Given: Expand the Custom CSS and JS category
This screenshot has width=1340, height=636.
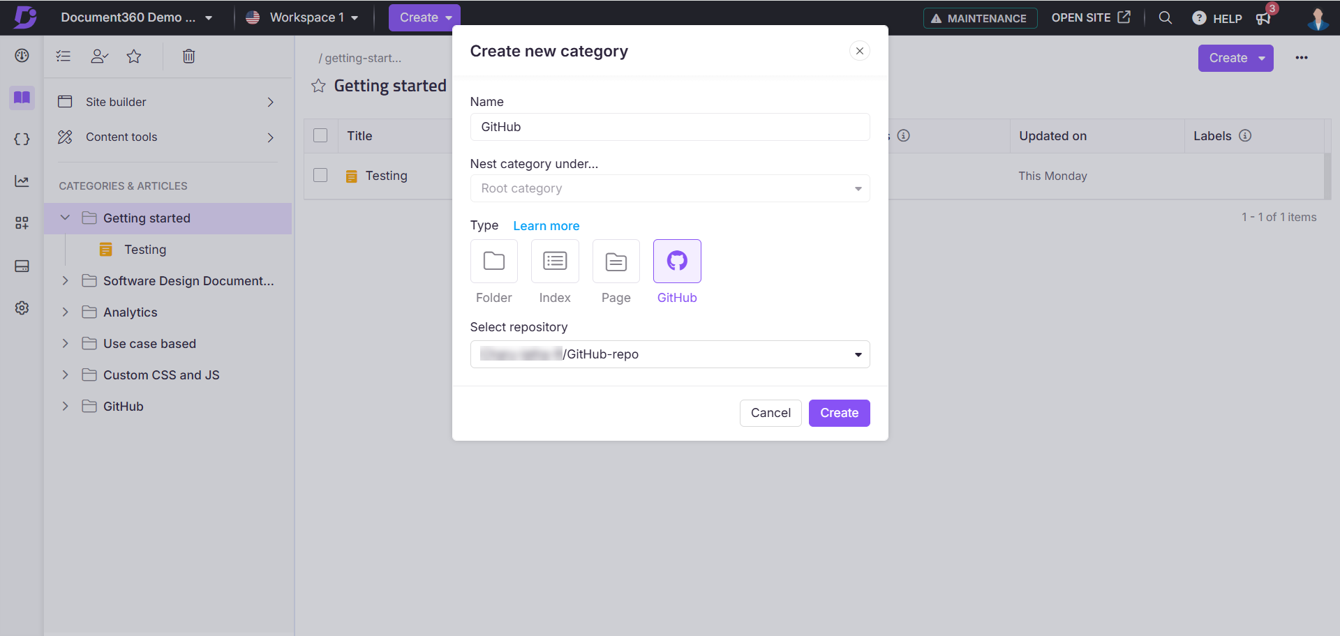Looking at the screenshot, I should point(65,374).
